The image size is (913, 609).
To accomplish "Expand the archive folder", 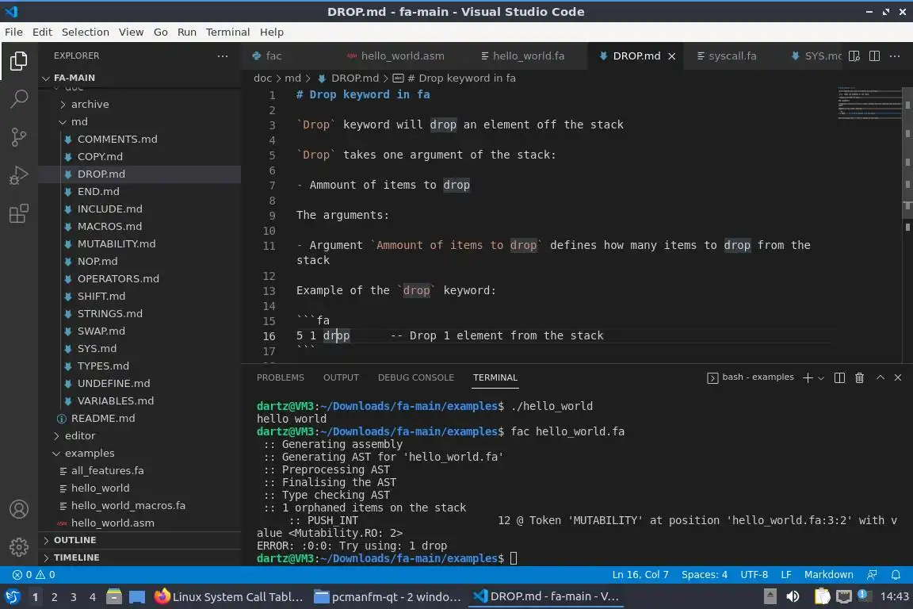I will coord(139,105).
